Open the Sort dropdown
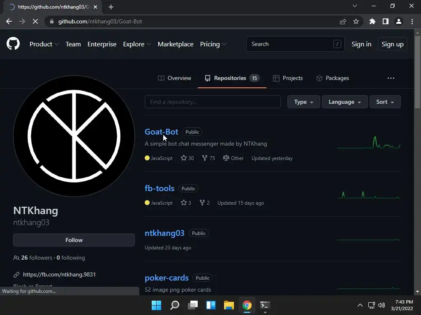This screenshot has height=315, width=421. coord(385,102)
